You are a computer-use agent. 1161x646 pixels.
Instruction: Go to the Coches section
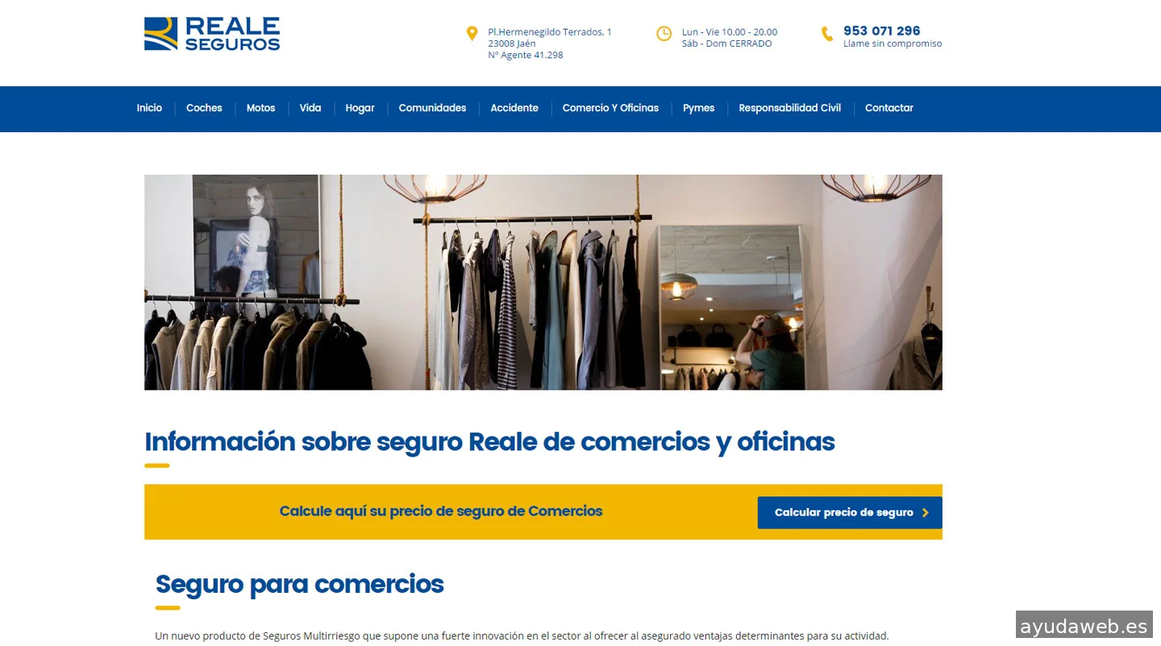pos(204,108)
